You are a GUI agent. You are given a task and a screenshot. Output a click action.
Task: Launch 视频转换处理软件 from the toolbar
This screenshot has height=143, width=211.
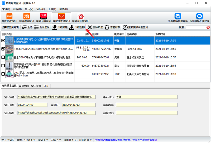pyautogui.click(x=199, y=18)
